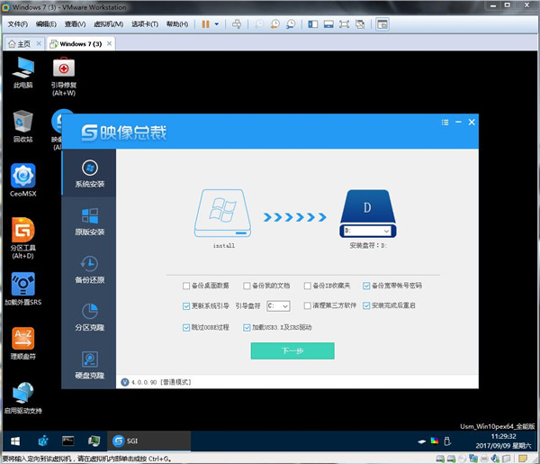The height and width of the screenshot is (464, 540).
Task: Open the 硬盘克隆 sidebar section
Action: click(x=89, y=365)
